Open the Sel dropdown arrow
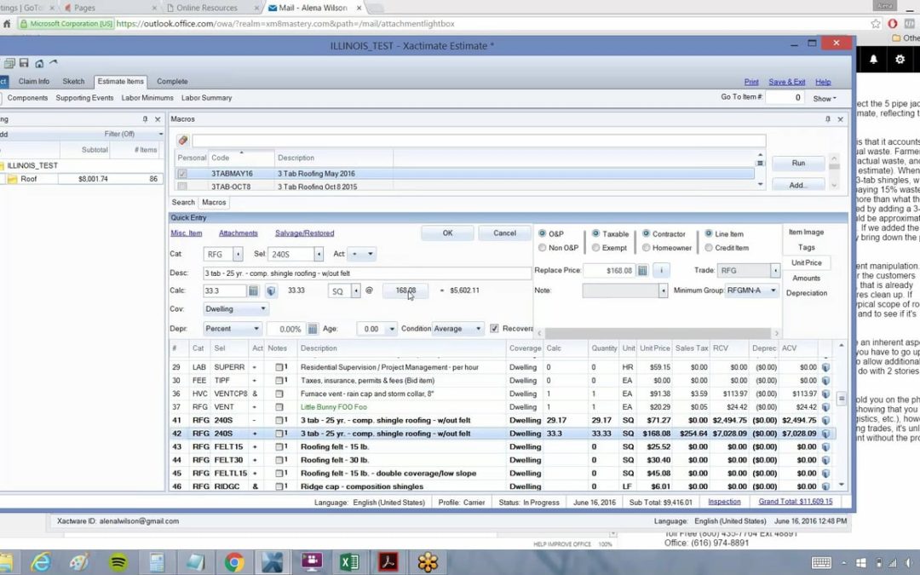The width and height of the screenshot is (920, 575). 319,254
